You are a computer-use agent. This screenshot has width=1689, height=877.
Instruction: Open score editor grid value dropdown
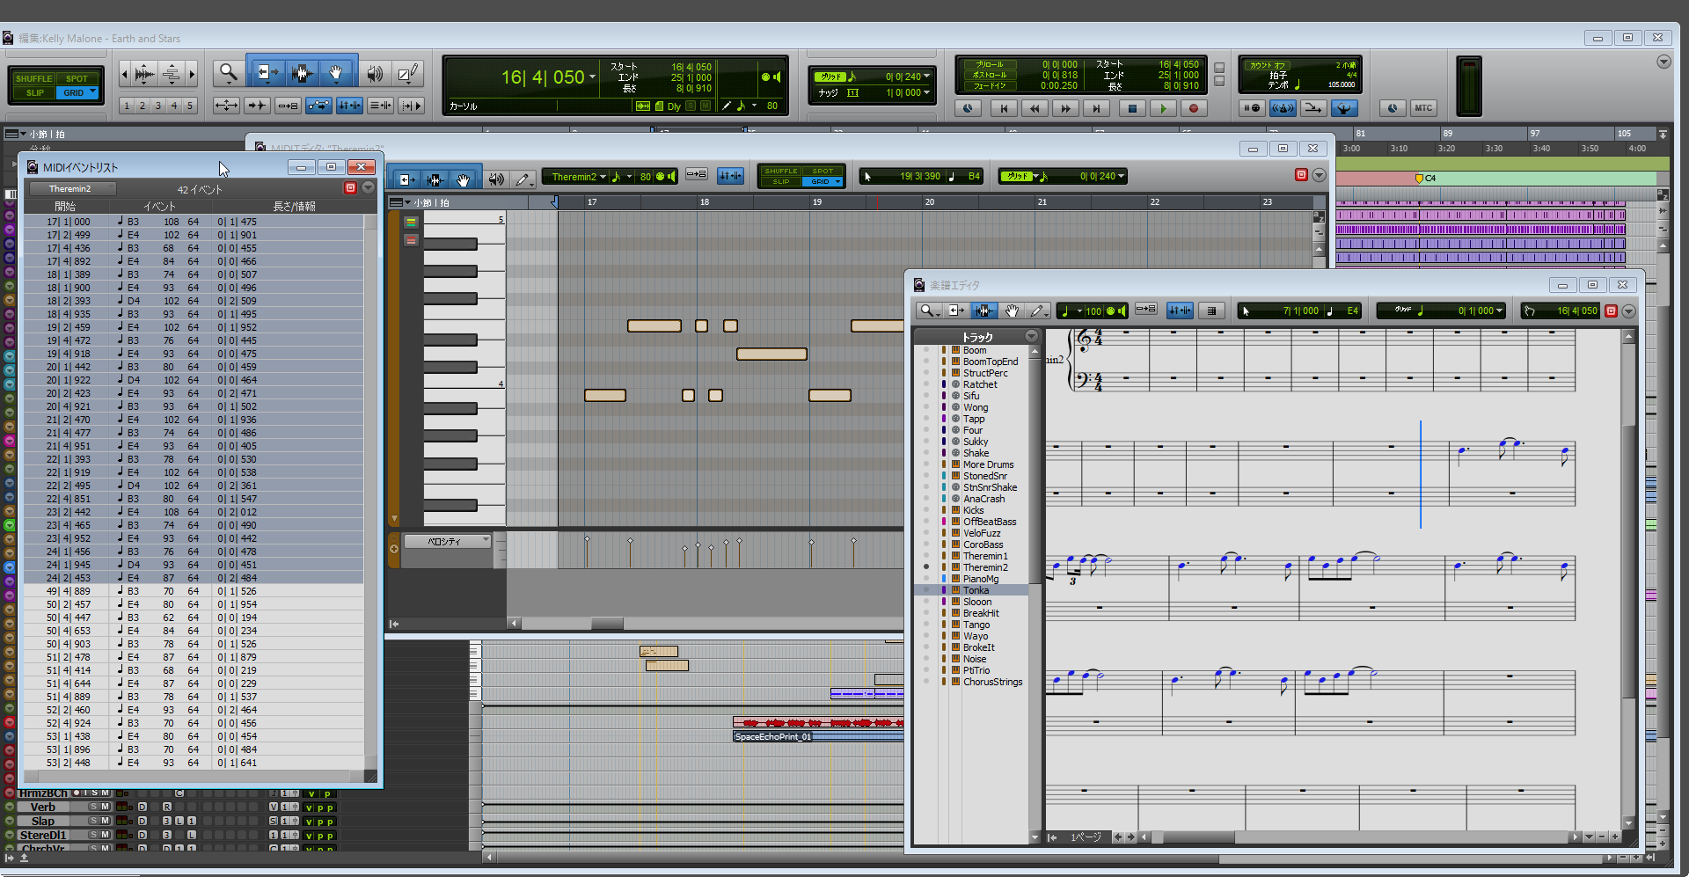[1499, 311]
